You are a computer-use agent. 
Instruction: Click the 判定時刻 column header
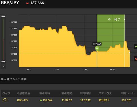(85, 93)
